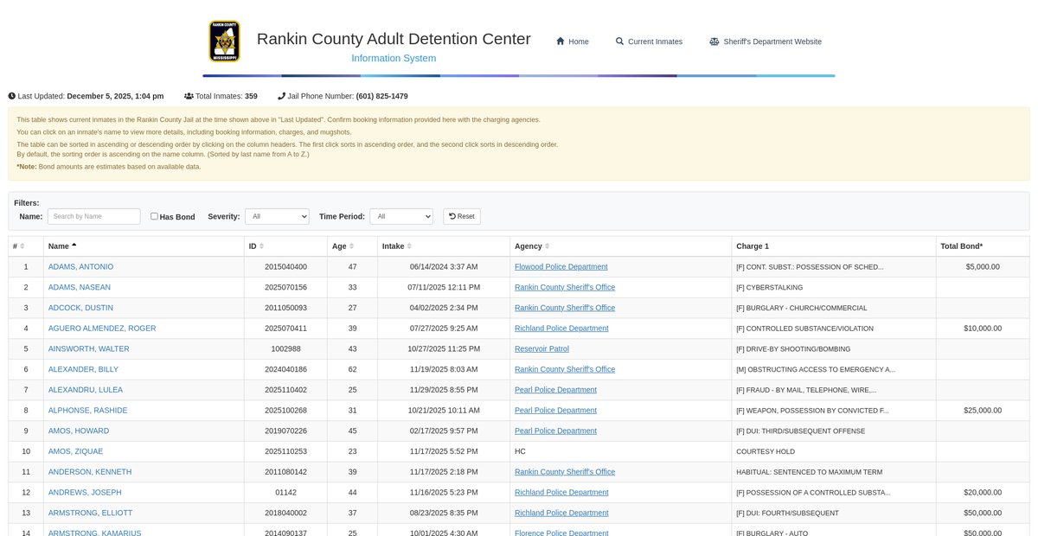Open the Current Inmates menu item
Image resolution: width=1038 pixels, height=536 pixels.
click(x=649, y=41)
